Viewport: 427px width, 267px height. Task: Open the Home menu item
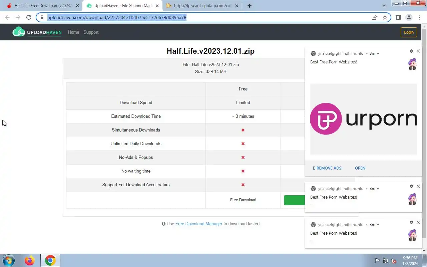[73, 32]
